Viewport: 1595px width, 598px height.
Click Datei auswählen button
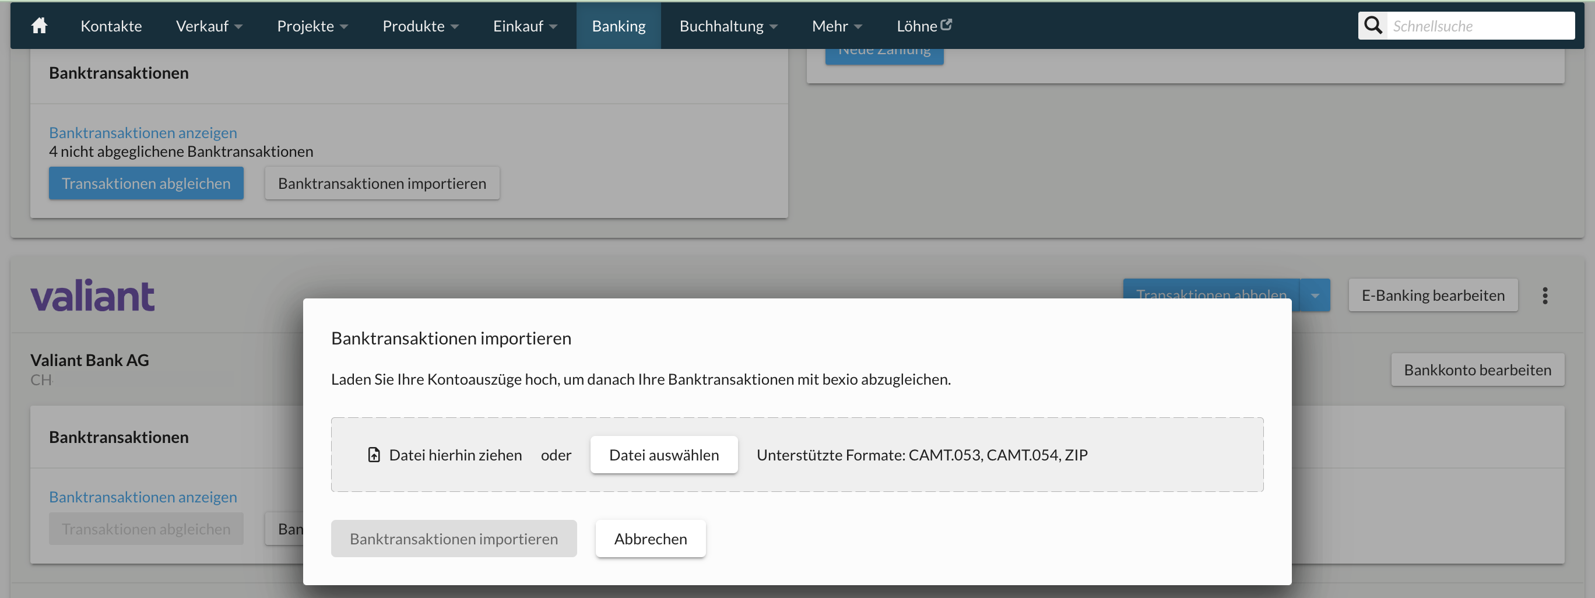(x=664, y=455)
